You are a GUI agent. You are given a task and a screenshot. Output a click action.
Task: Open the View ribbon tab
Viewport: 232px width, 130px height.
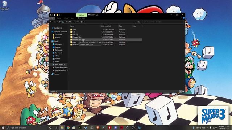[72, 18]
